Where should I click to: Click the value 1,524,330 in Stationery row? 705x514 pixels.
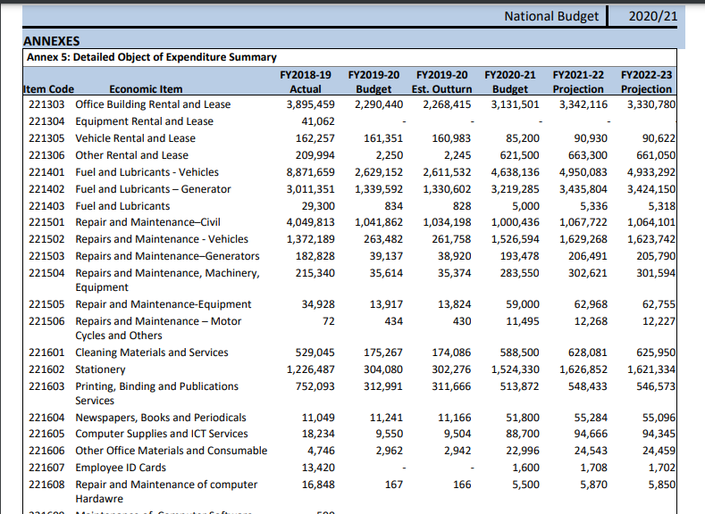[x=515, y=369]
